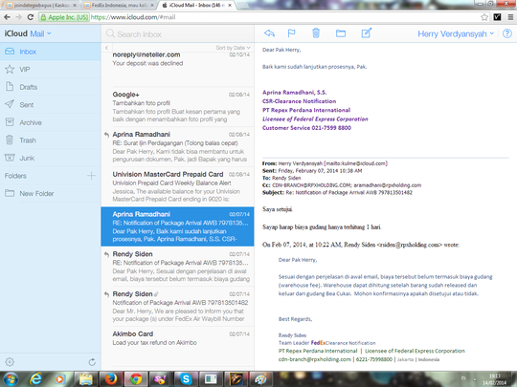Open Paint from taskbar
Image resolution: width=517 pixels, height=387 pixels.
coord(261,379)
